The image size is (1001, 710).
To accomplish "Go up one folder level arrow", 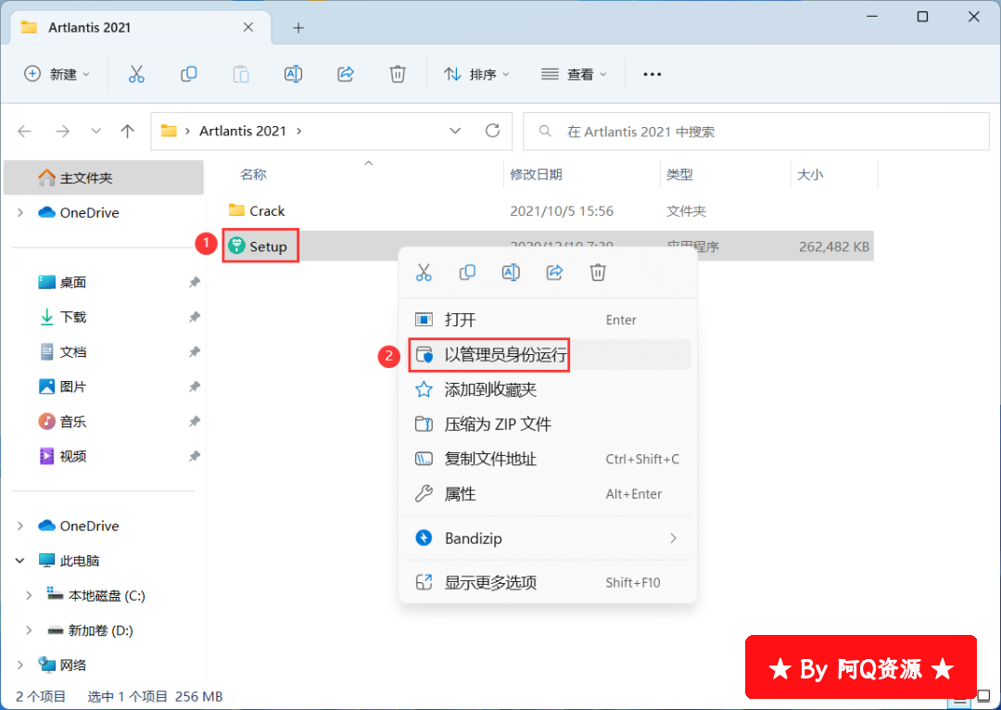I will (x=128, y=132).
